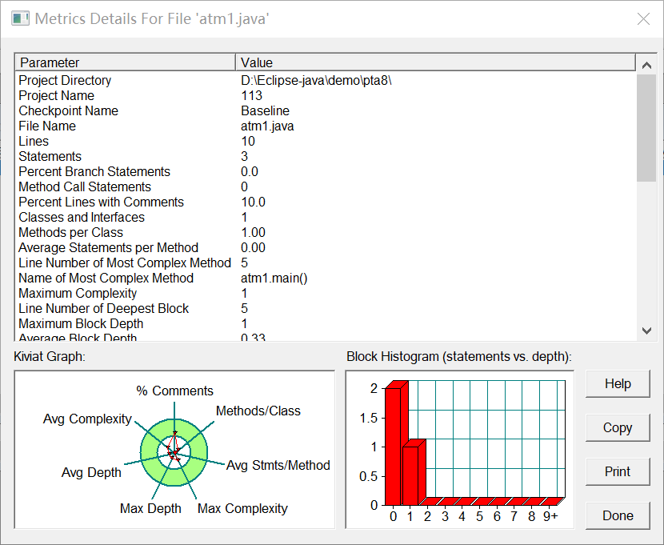Image resolution: width=664 pixels, height=545 pixels.
Task: Select the Project Name row
Action: (326, 96)
